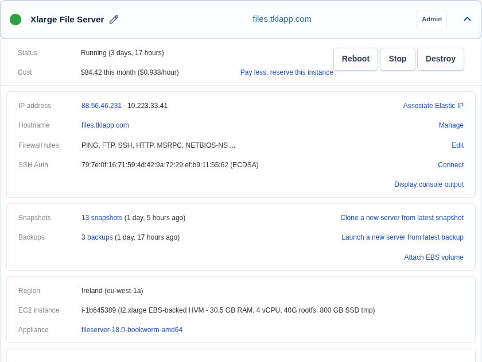Launch a new server from latest backup
482x362 pixels.
pos(402,237)
